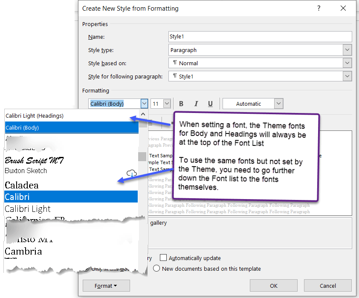Select New documents based on this template
This screenshot has height=298, width=359.
pos(156,269)
